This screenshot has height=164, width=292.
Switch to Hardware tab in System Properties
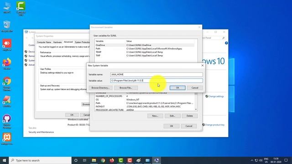(57, 42)
